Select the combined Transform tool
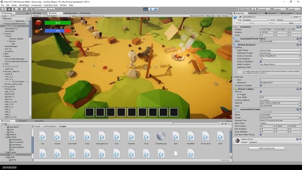The height and width of the screenshot is (170, 302). click(x=29, y=9)
